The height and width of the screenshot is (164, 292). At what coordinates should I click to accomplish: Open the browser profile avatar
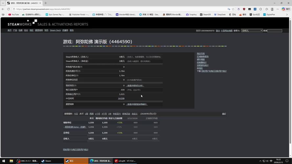(272, 9)
